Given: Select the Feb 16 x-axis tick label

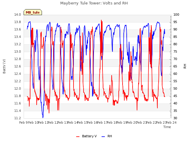Looking at the screenshot, I should (x=92, y=122).
